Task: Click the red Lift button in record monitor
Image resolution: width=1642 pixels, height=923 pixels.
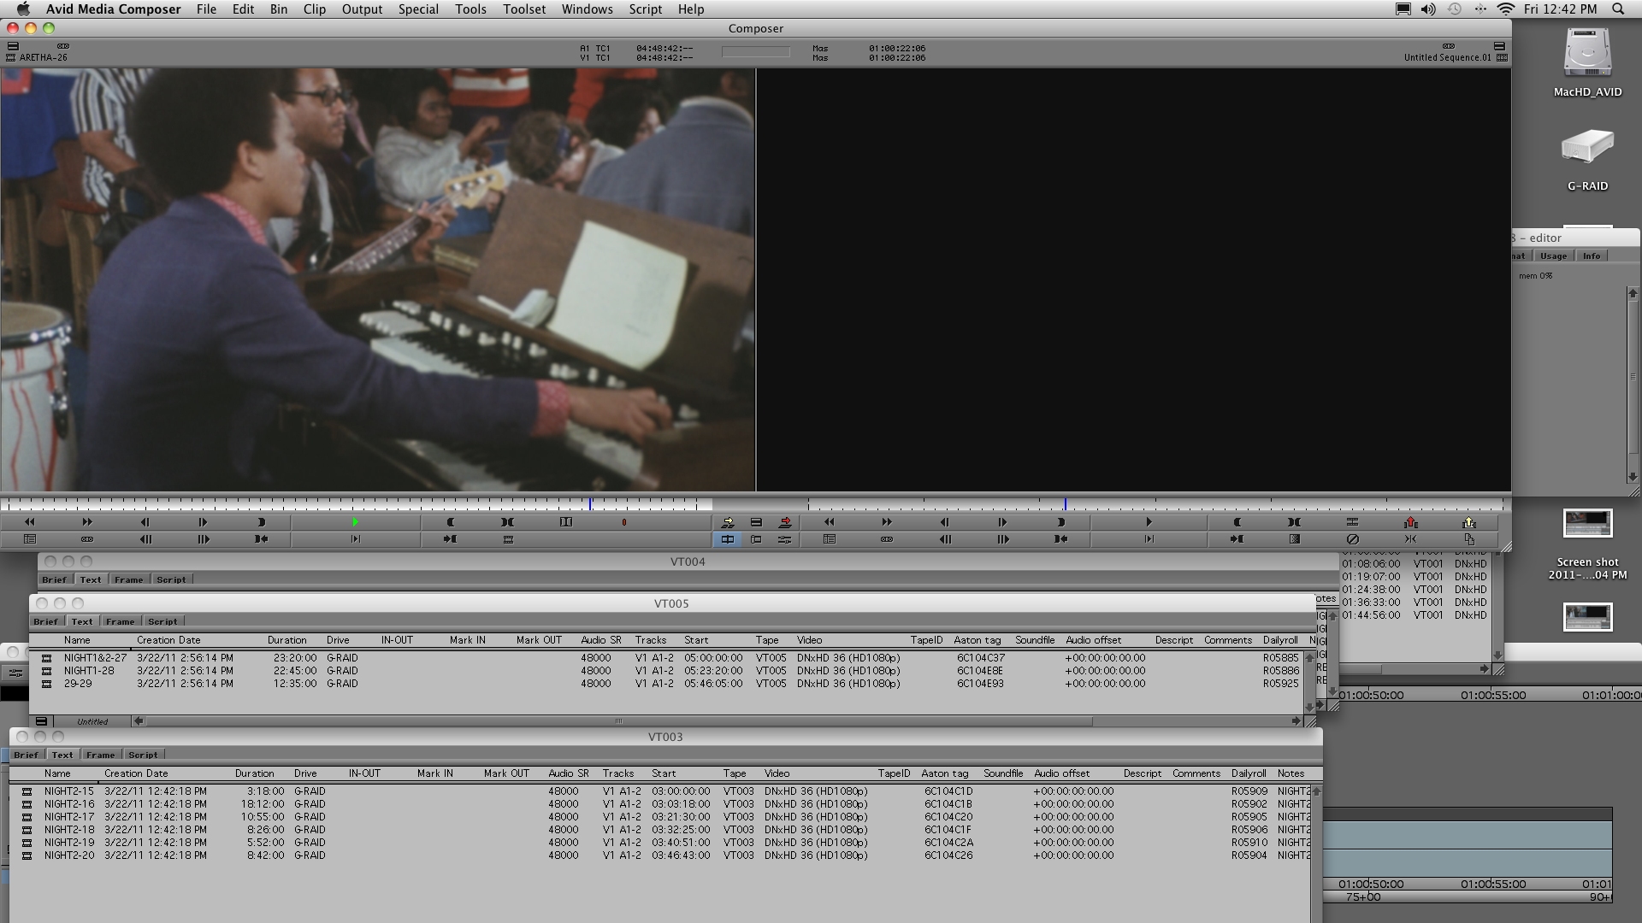Action: coord(1410,522)
